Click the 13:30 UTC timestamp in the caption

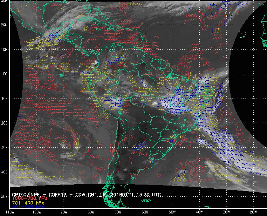tap(149, 194)
